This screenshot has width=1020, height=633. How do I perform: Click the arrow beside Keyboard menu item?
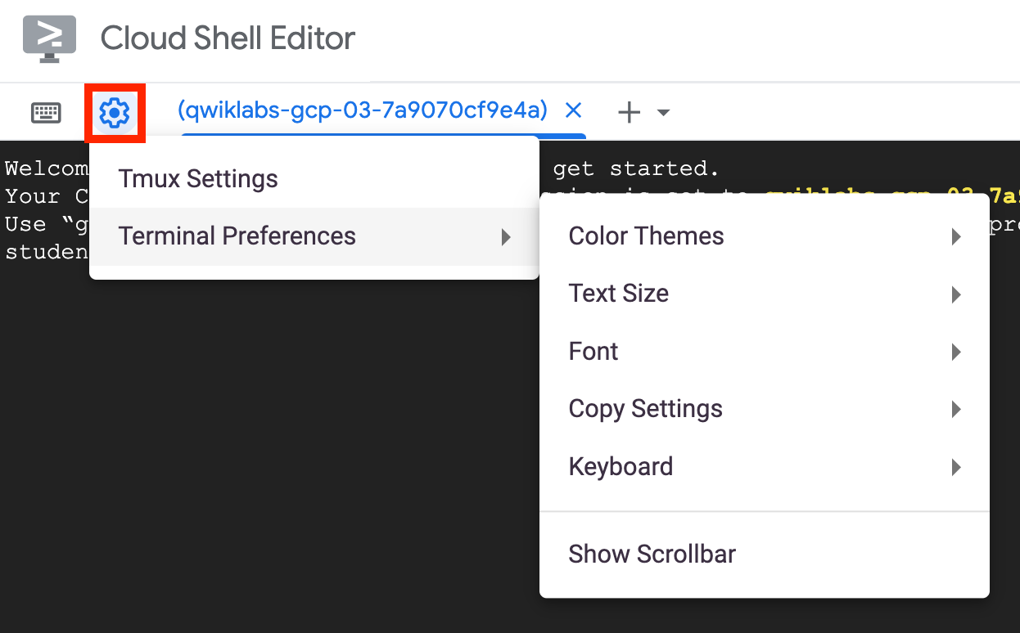pos(955,468)
